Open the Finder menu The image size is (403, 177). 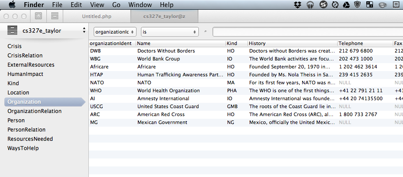[x=34, y=4]
